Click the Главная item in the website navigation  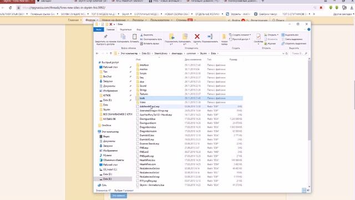tap(73, 20)
